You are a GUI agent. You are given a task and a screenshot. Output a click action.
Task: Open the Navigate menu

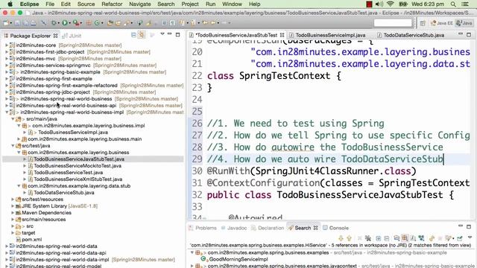coord(139,4)
